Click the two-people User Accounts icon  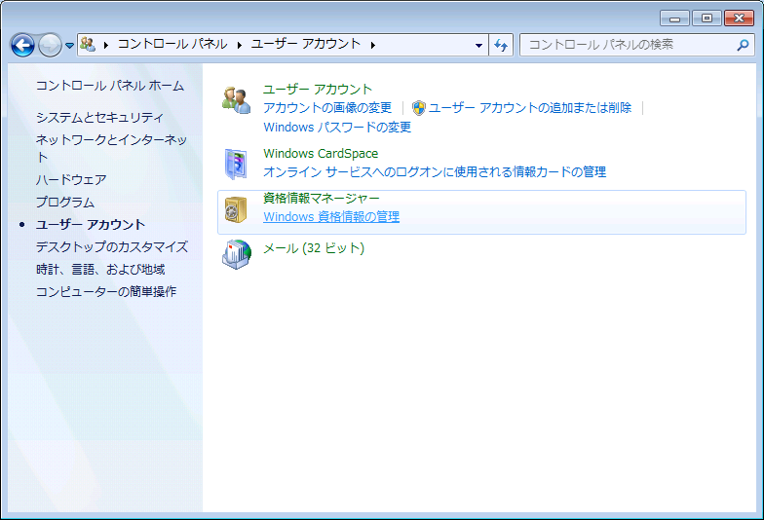(236, 99)
